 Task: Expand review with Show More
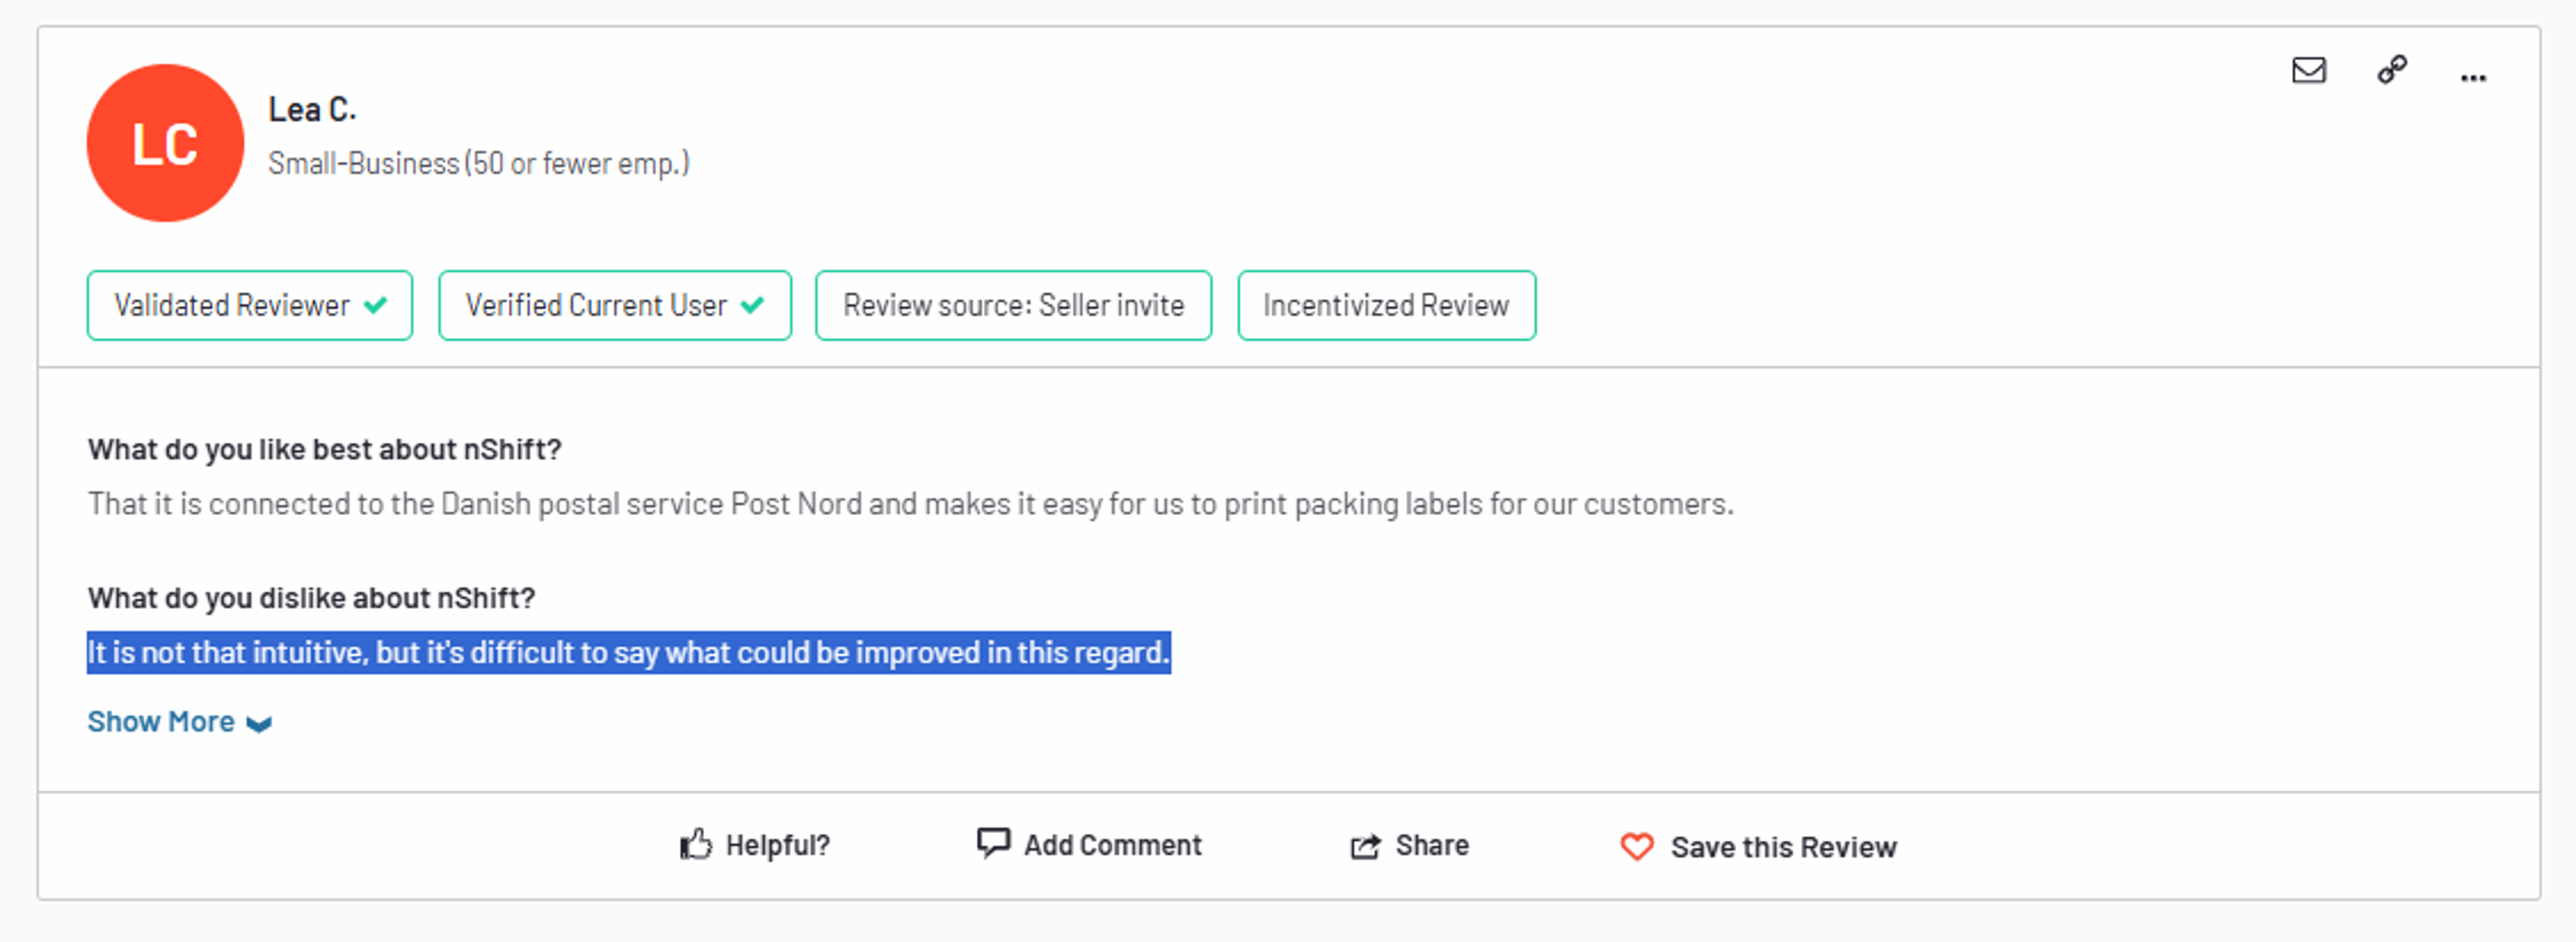click(161, 721)
